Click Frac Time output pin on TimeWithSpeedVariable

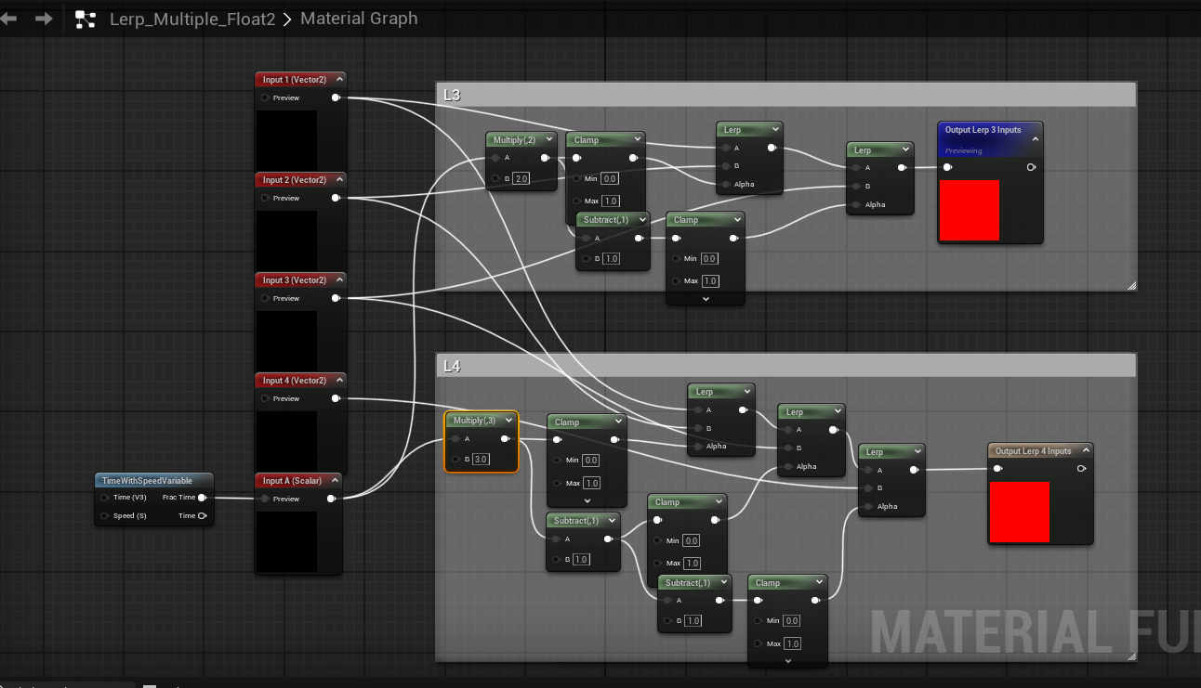pyautogui.click(x=202, y=498)
